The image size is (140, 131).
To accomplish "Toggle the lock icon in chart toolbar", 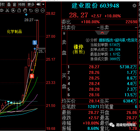I will pos(19,10).
